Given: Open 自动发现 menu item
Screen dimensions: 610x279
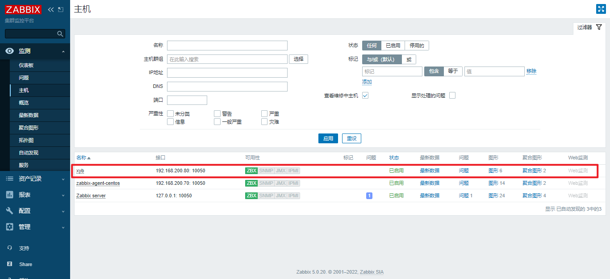Looking at the screenshot, I should [x=39, y=153].
